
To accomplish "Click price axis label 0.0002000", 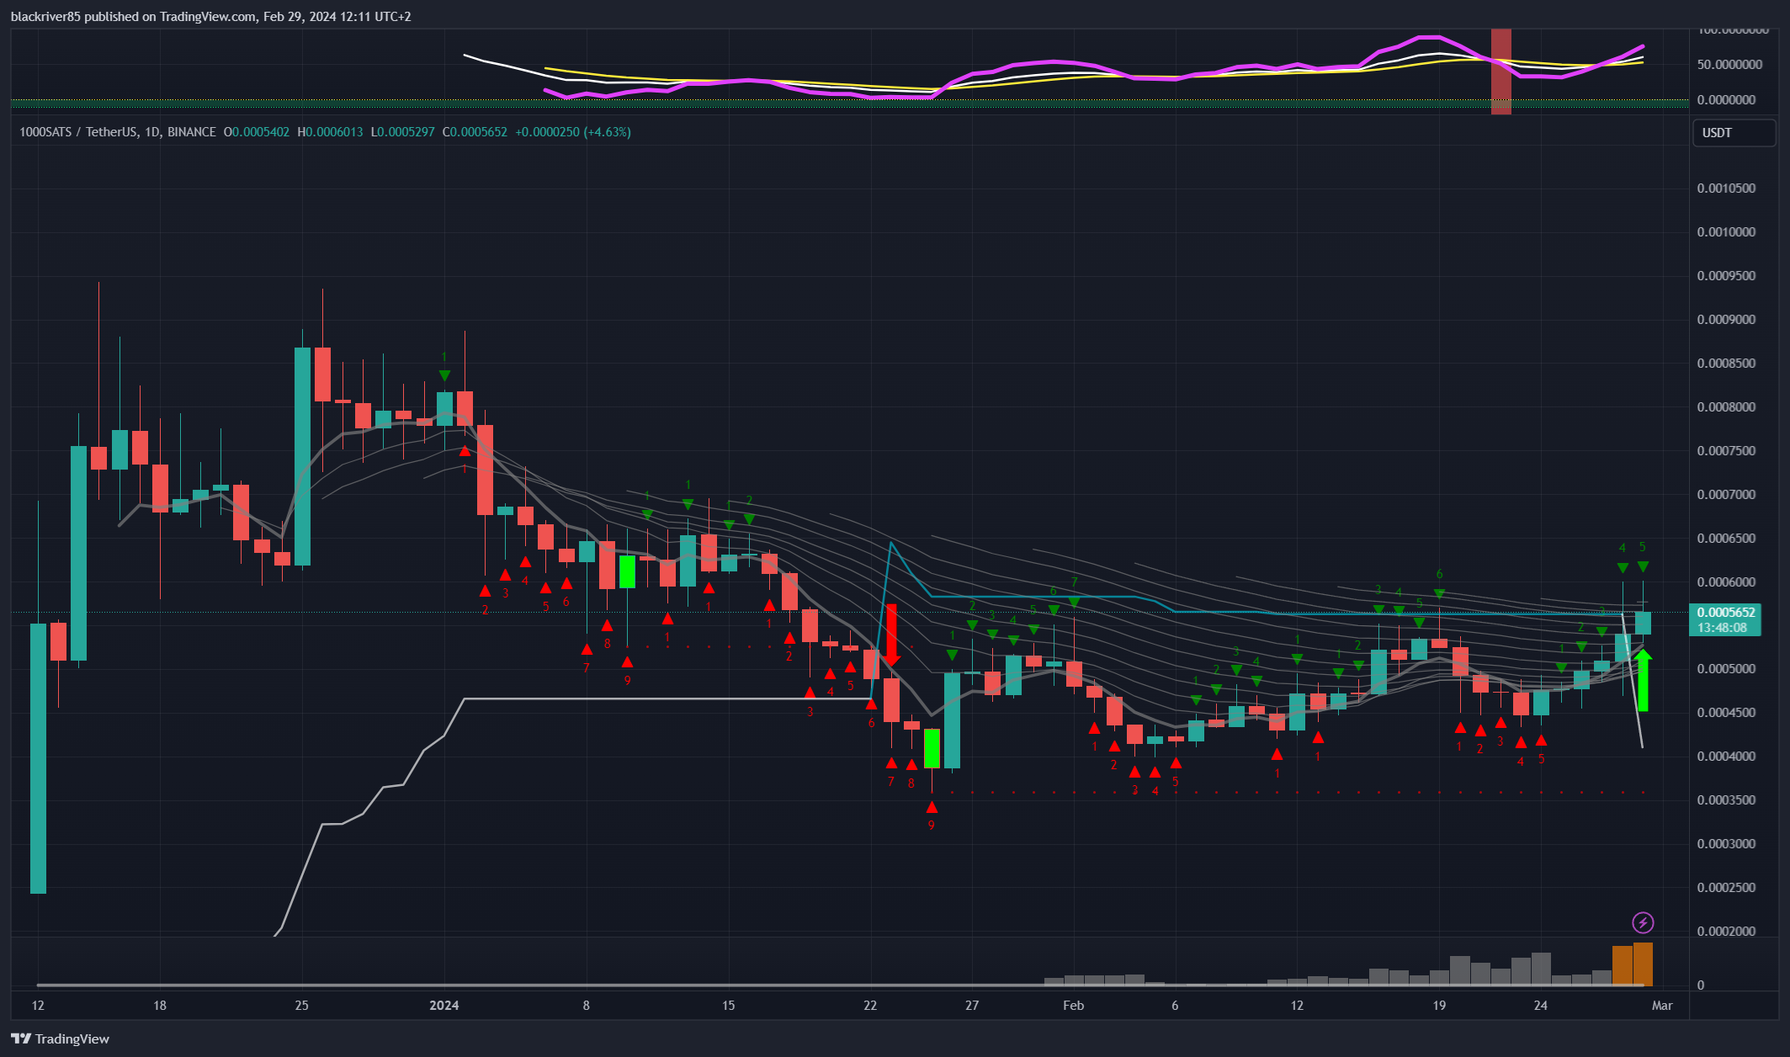I will tap(1727, 932).
